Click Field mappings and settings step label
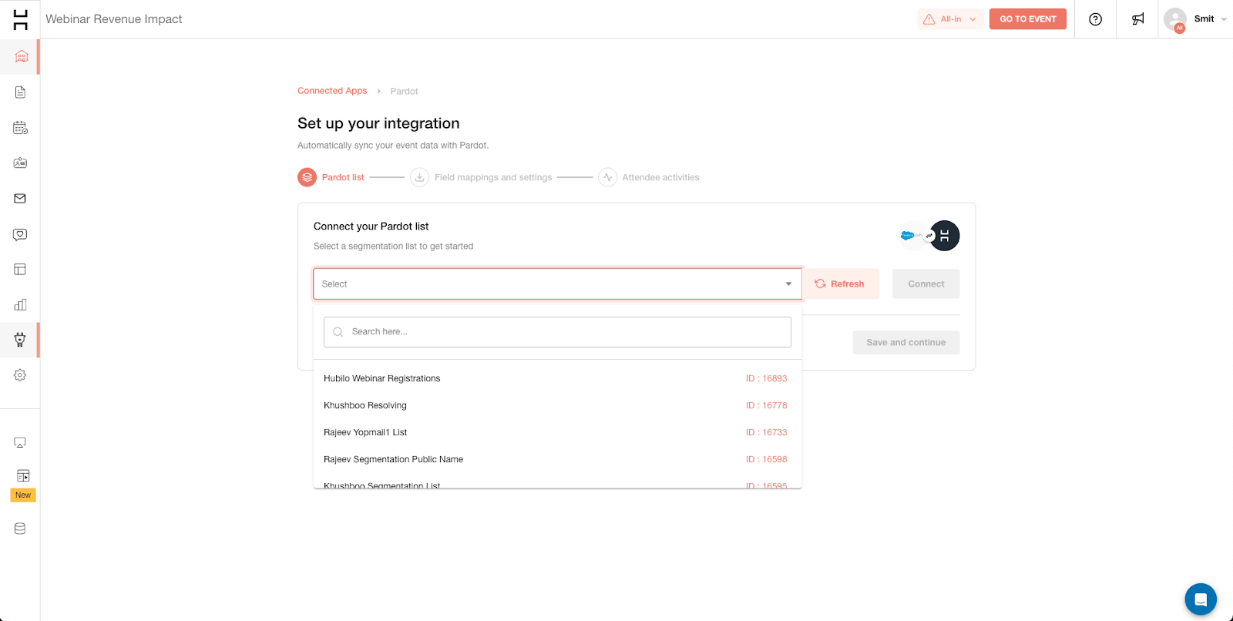 pos(493,177)
